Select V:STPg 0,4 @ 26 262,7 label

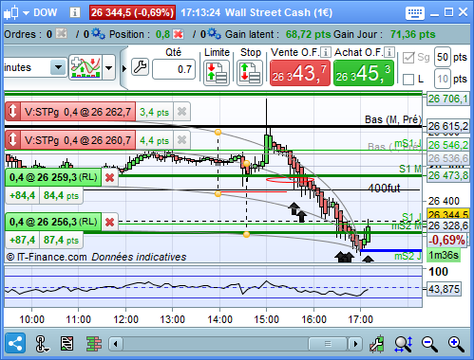(x=78, y=112)
